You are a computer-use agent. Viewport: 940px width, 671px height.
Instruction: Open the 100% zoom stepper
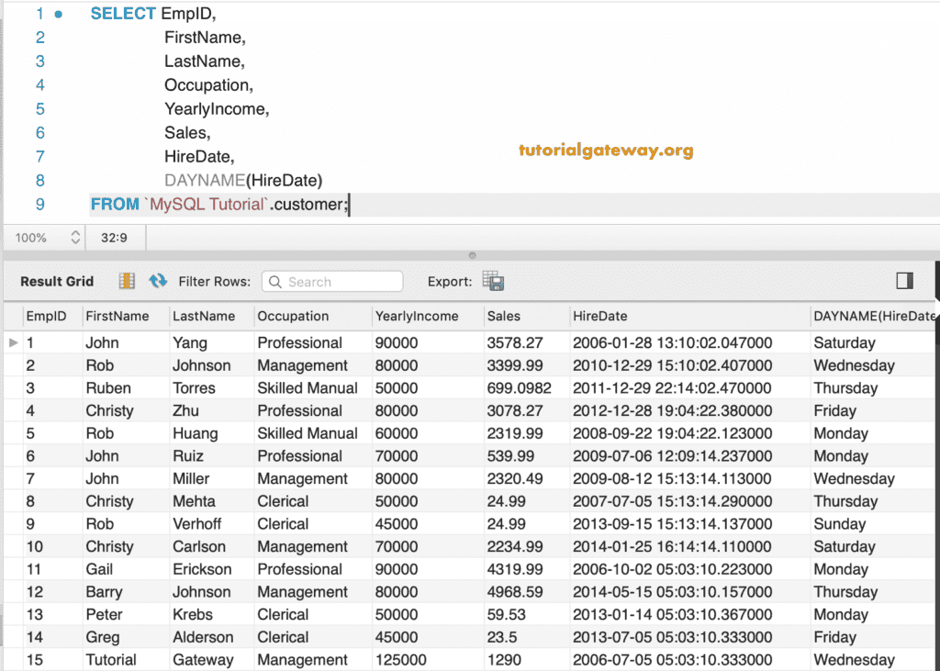tap(75, 238)
